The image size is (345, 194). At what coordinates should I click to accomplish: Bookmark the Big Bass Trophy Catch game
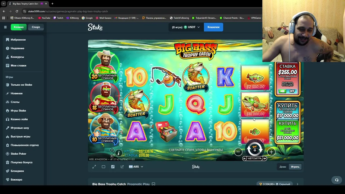click(x=153, y=184)
